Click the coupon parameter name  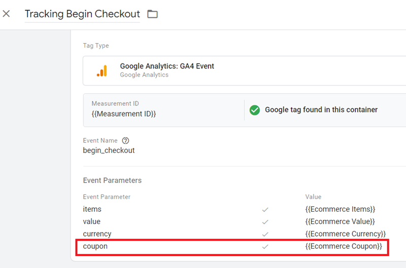pyautogui.click(x=95, y=246)
